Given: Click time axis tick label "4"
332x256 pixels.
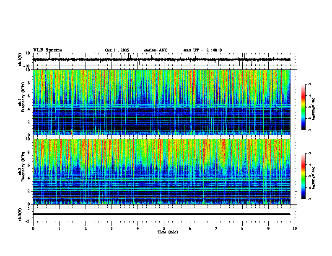Looking at the screenshot, I should [138, 228].
